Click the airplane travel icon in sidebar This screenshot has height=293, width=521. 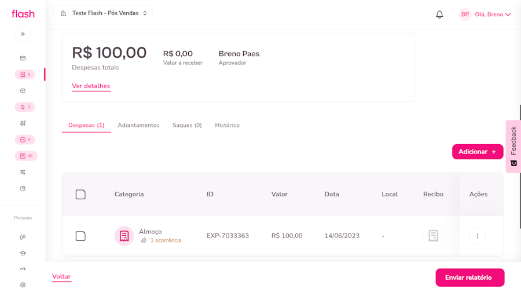(x=23, y=123)
